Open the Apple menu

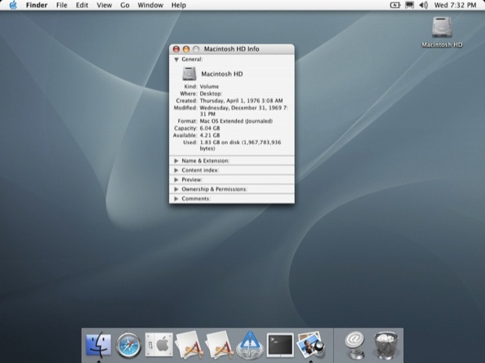pos(13,5)
